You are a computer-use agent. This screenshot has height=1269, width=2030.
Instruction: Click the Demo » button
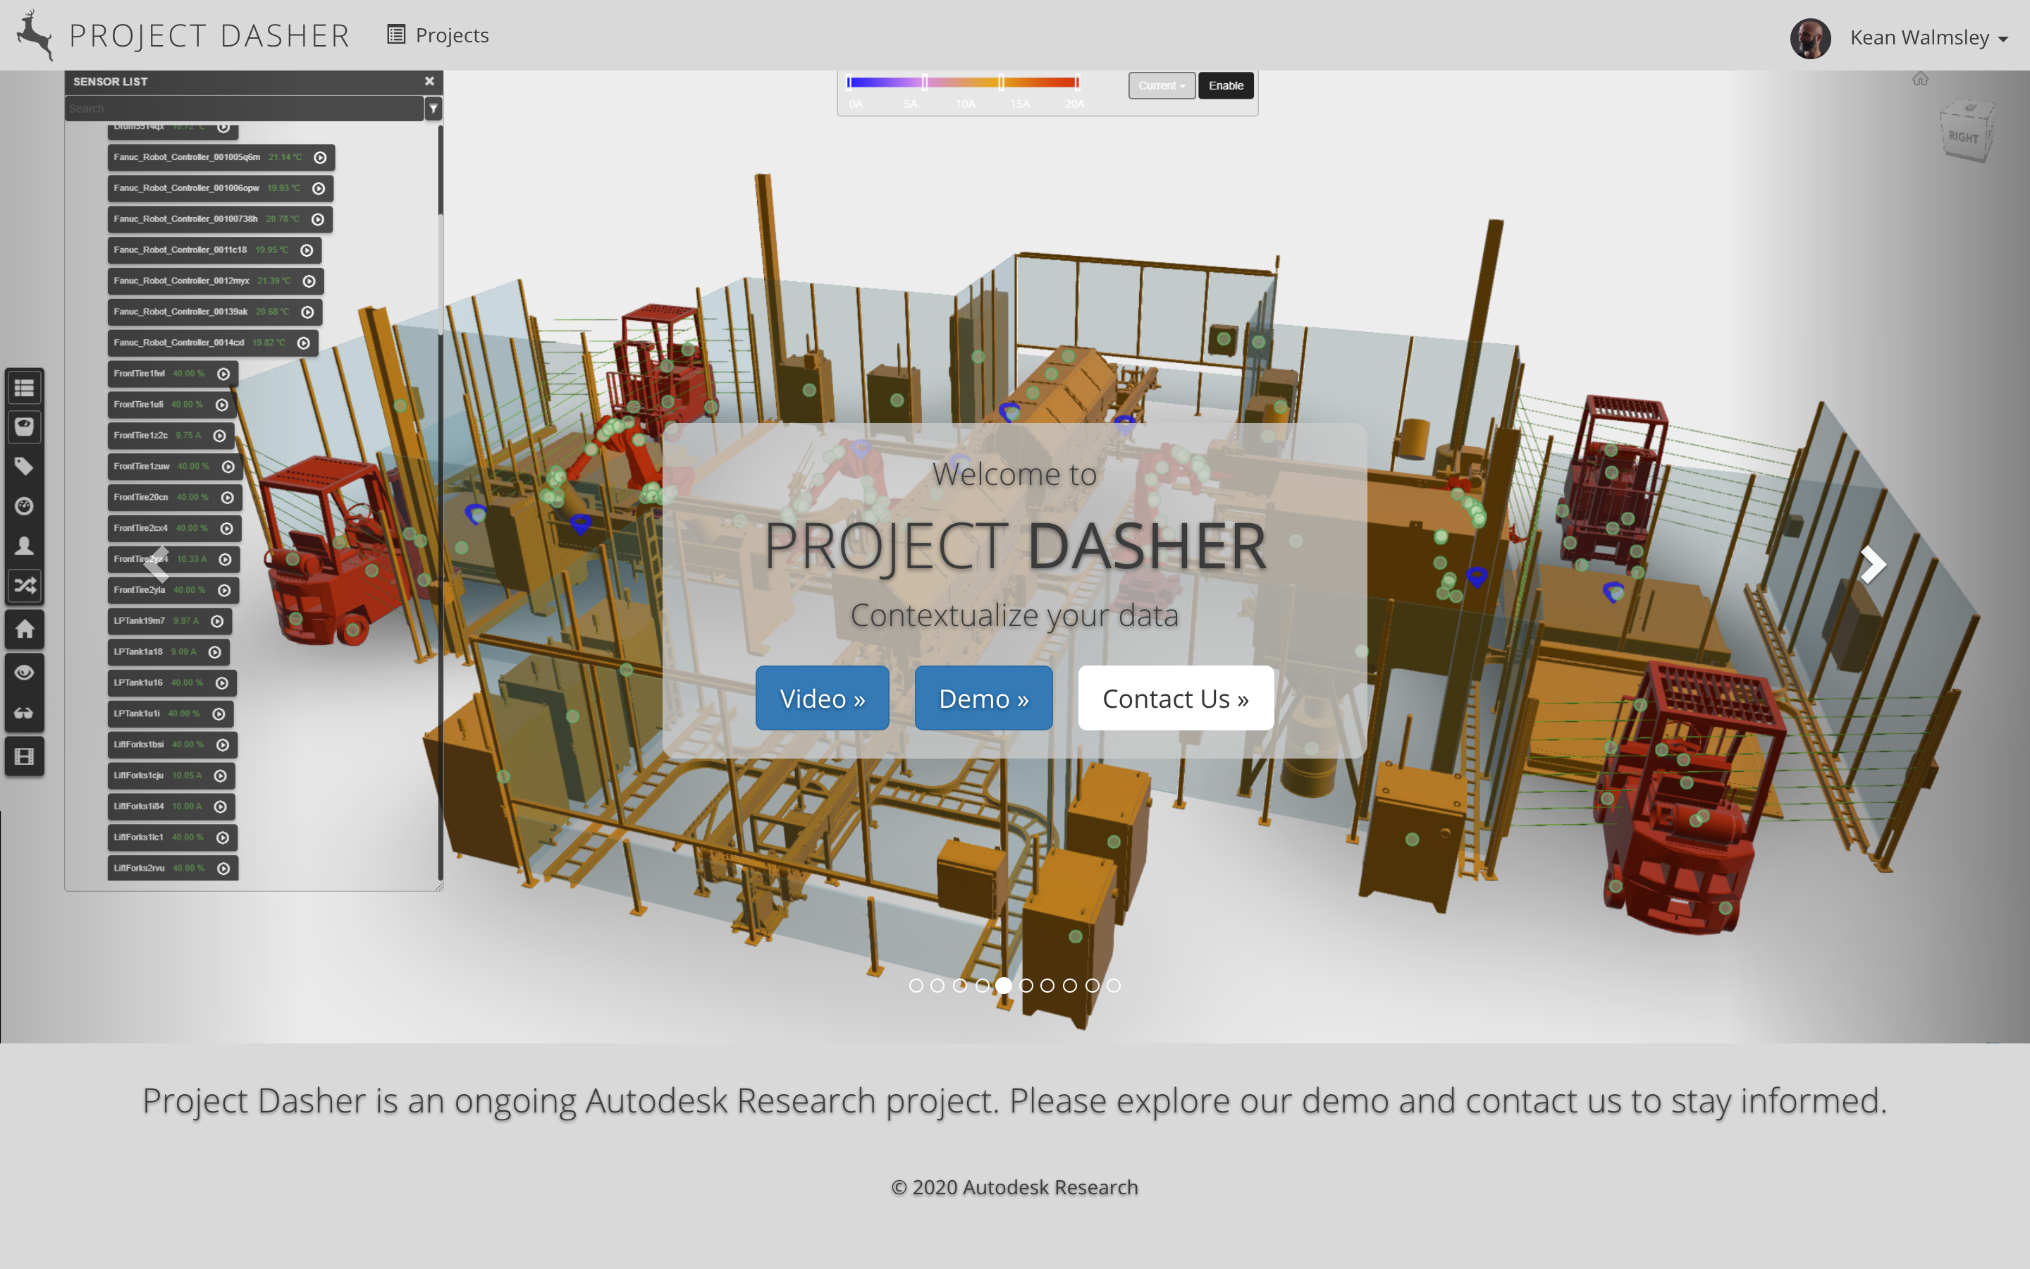[x=983, y=698]
